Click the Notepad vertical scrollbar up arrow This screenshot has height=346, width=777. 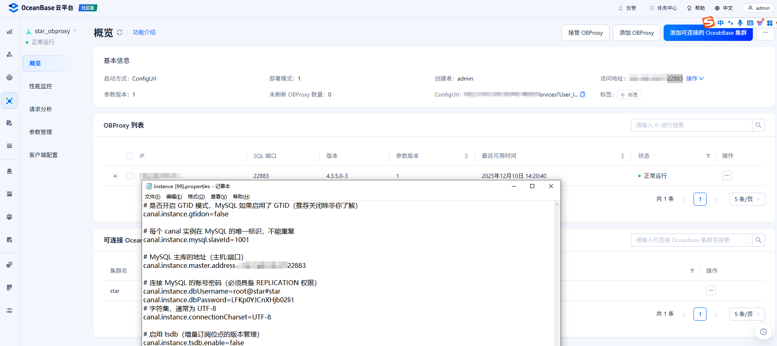(x=557, y=204)
